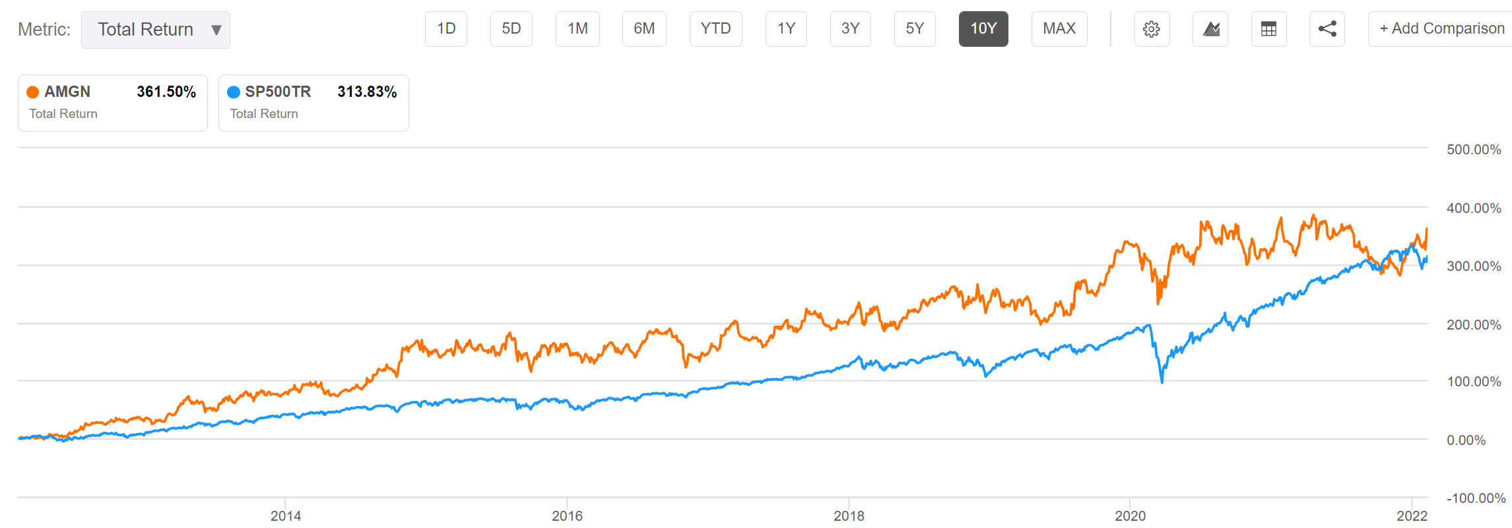This screenshot has height=528, width=1512.
Task: Click the 100.00% y-axis label
Action: click(1474, 382)
